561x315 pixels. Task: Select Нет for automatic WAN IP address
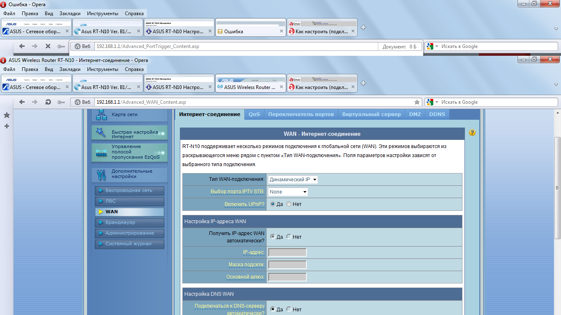pos(289,237)
